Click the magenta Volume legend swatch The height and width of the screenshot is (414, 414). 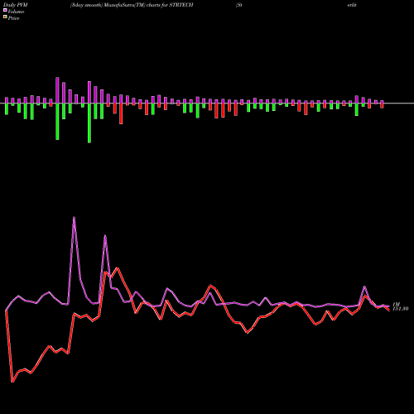[x=5, y=10]
